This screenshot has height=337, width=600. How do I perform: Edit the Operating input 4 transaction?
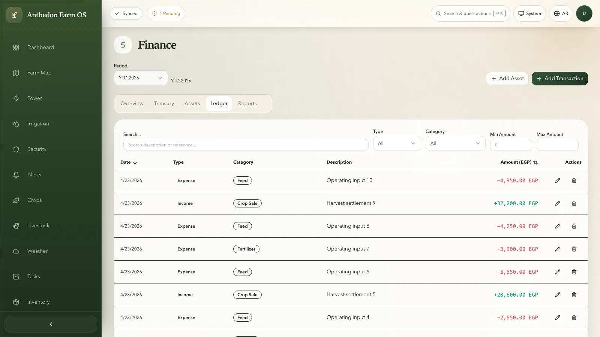point(558,318)
